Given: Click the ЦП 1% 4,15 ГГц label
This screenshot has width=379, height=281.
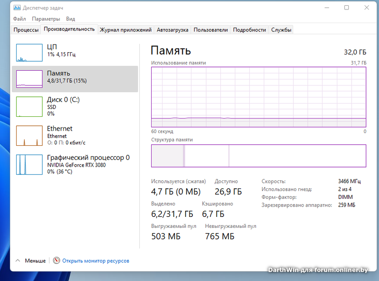Looking at the screenshot, I should pyautogui.click(x=61, y=50).
